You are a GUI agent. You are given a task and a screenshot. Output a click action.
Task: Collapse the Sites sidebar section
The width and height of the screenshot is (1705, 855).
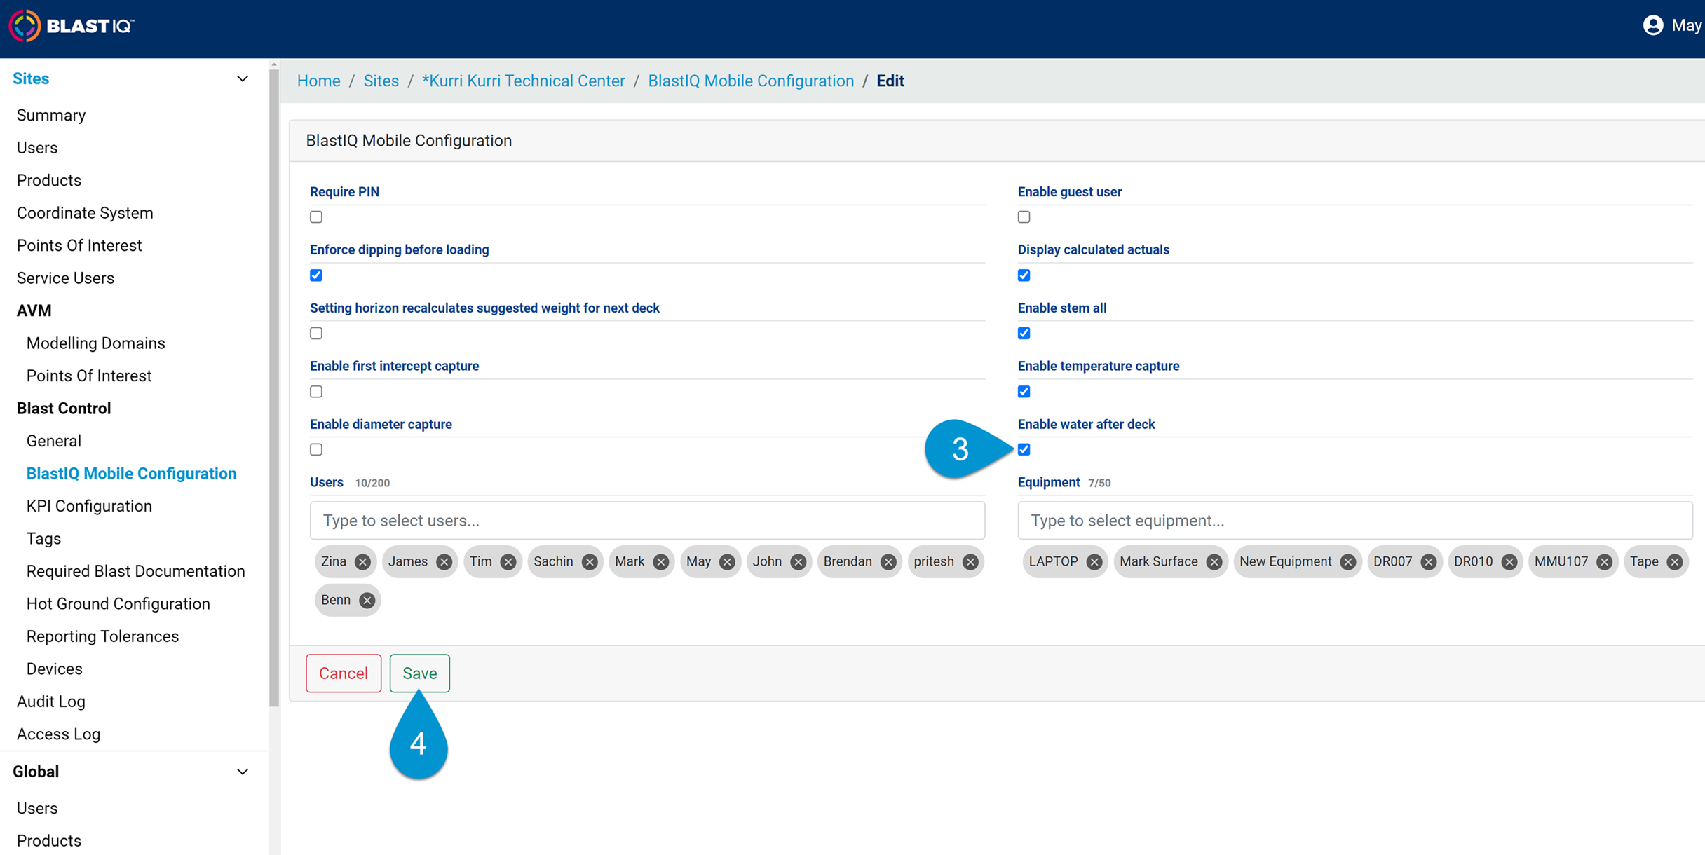click(243, 78)
